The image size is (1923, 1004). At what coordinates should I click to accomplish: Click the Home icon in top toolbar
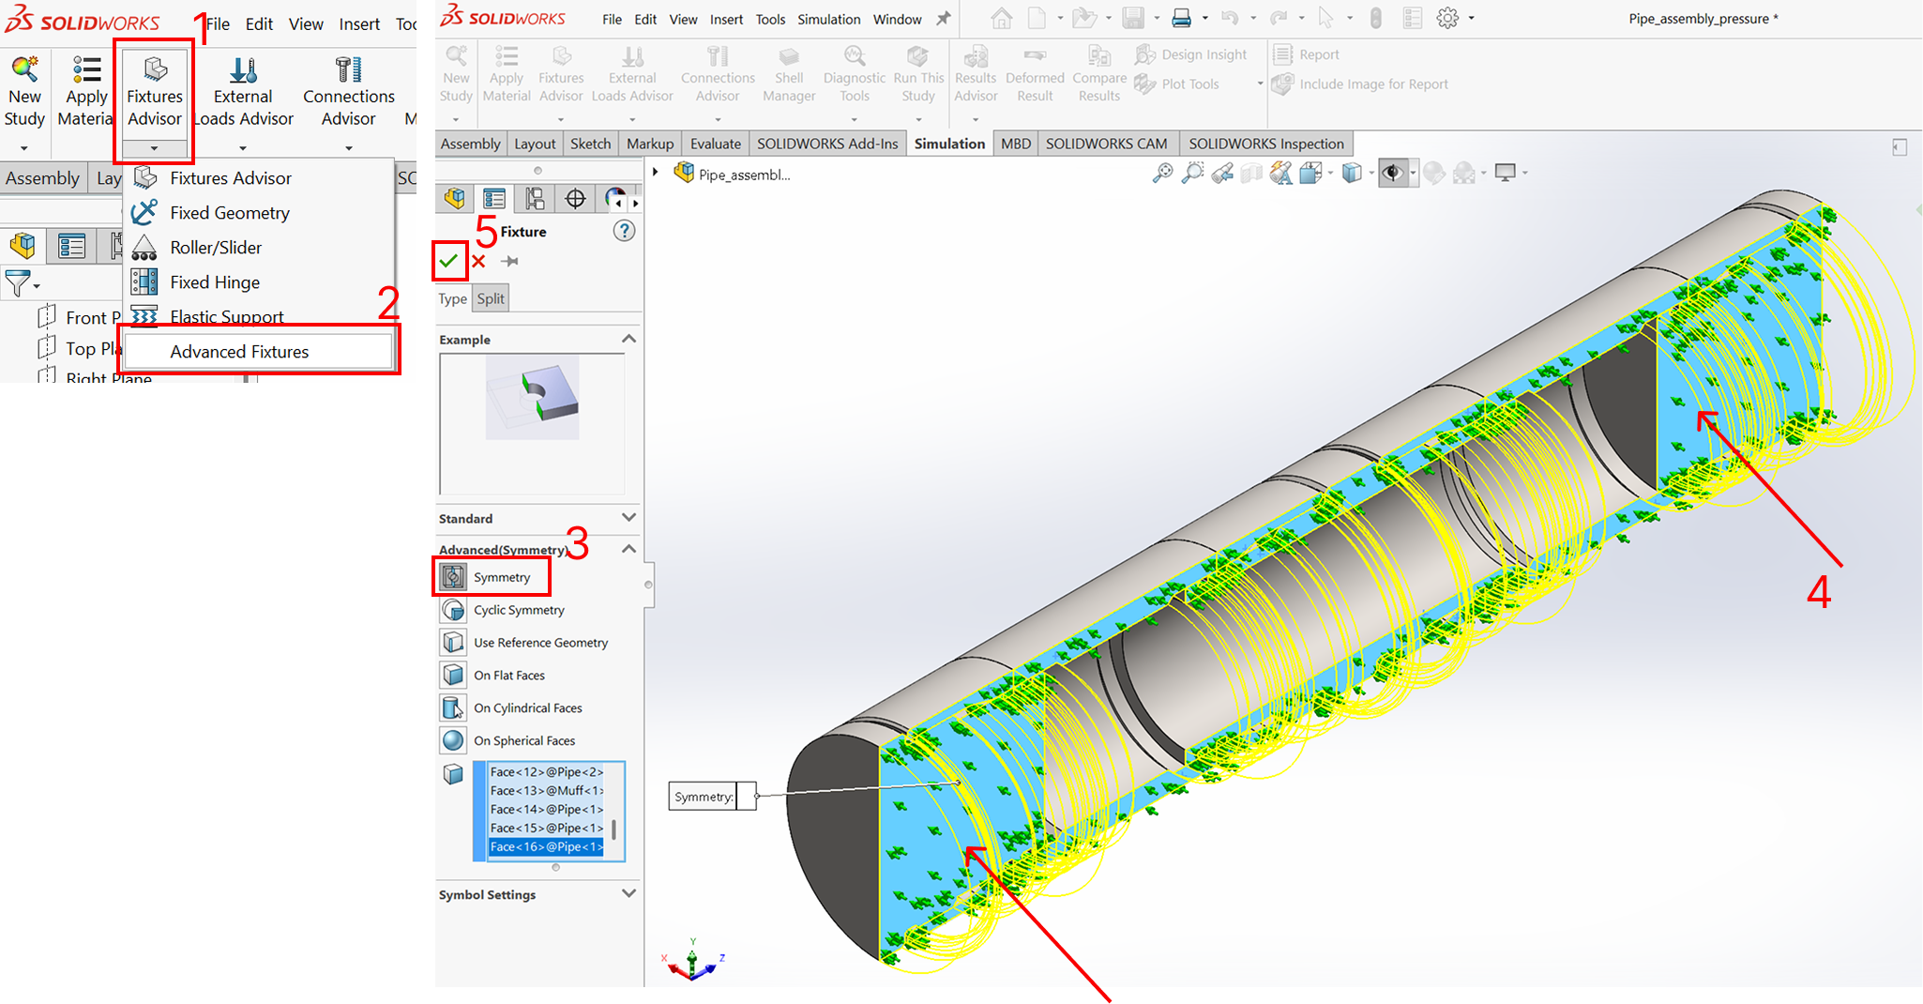point(1002,18)
